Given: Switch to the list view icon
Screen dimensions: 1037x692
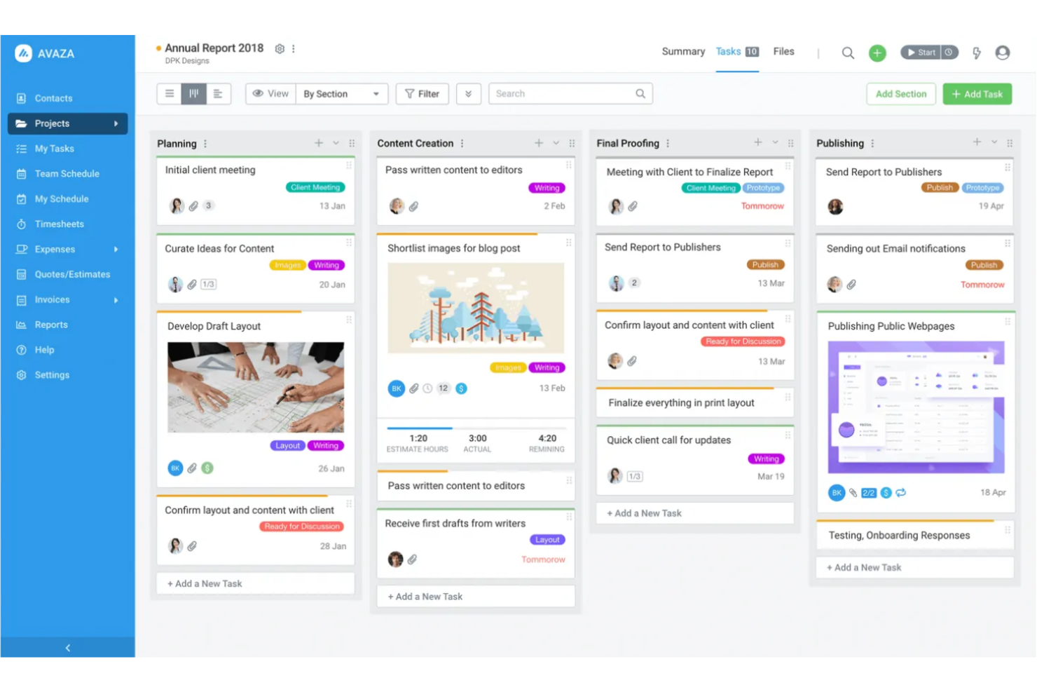Looking at the screenshot, I should pos(170,93).
